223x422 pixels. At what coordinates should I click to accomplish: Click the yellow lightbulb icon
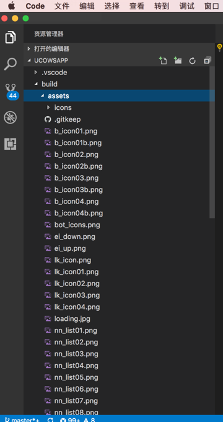pos(219,47)
